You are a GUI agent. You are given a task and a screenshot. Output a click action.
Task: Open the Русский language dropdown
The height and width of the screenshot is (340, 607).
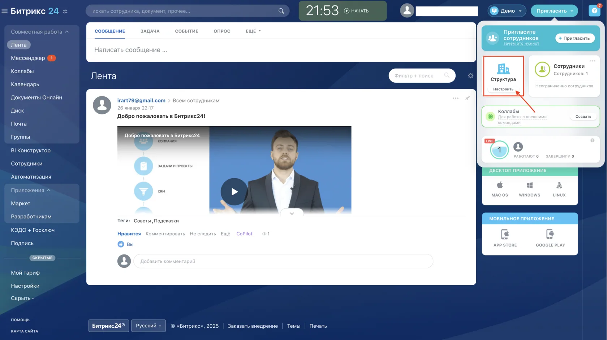(148, 326)
